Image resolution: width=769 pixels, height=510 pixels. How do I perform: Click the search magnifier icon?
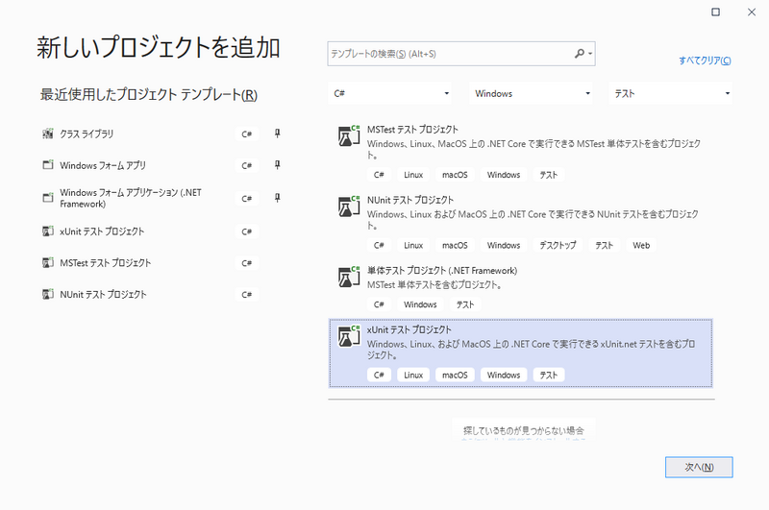click(580, 54)
